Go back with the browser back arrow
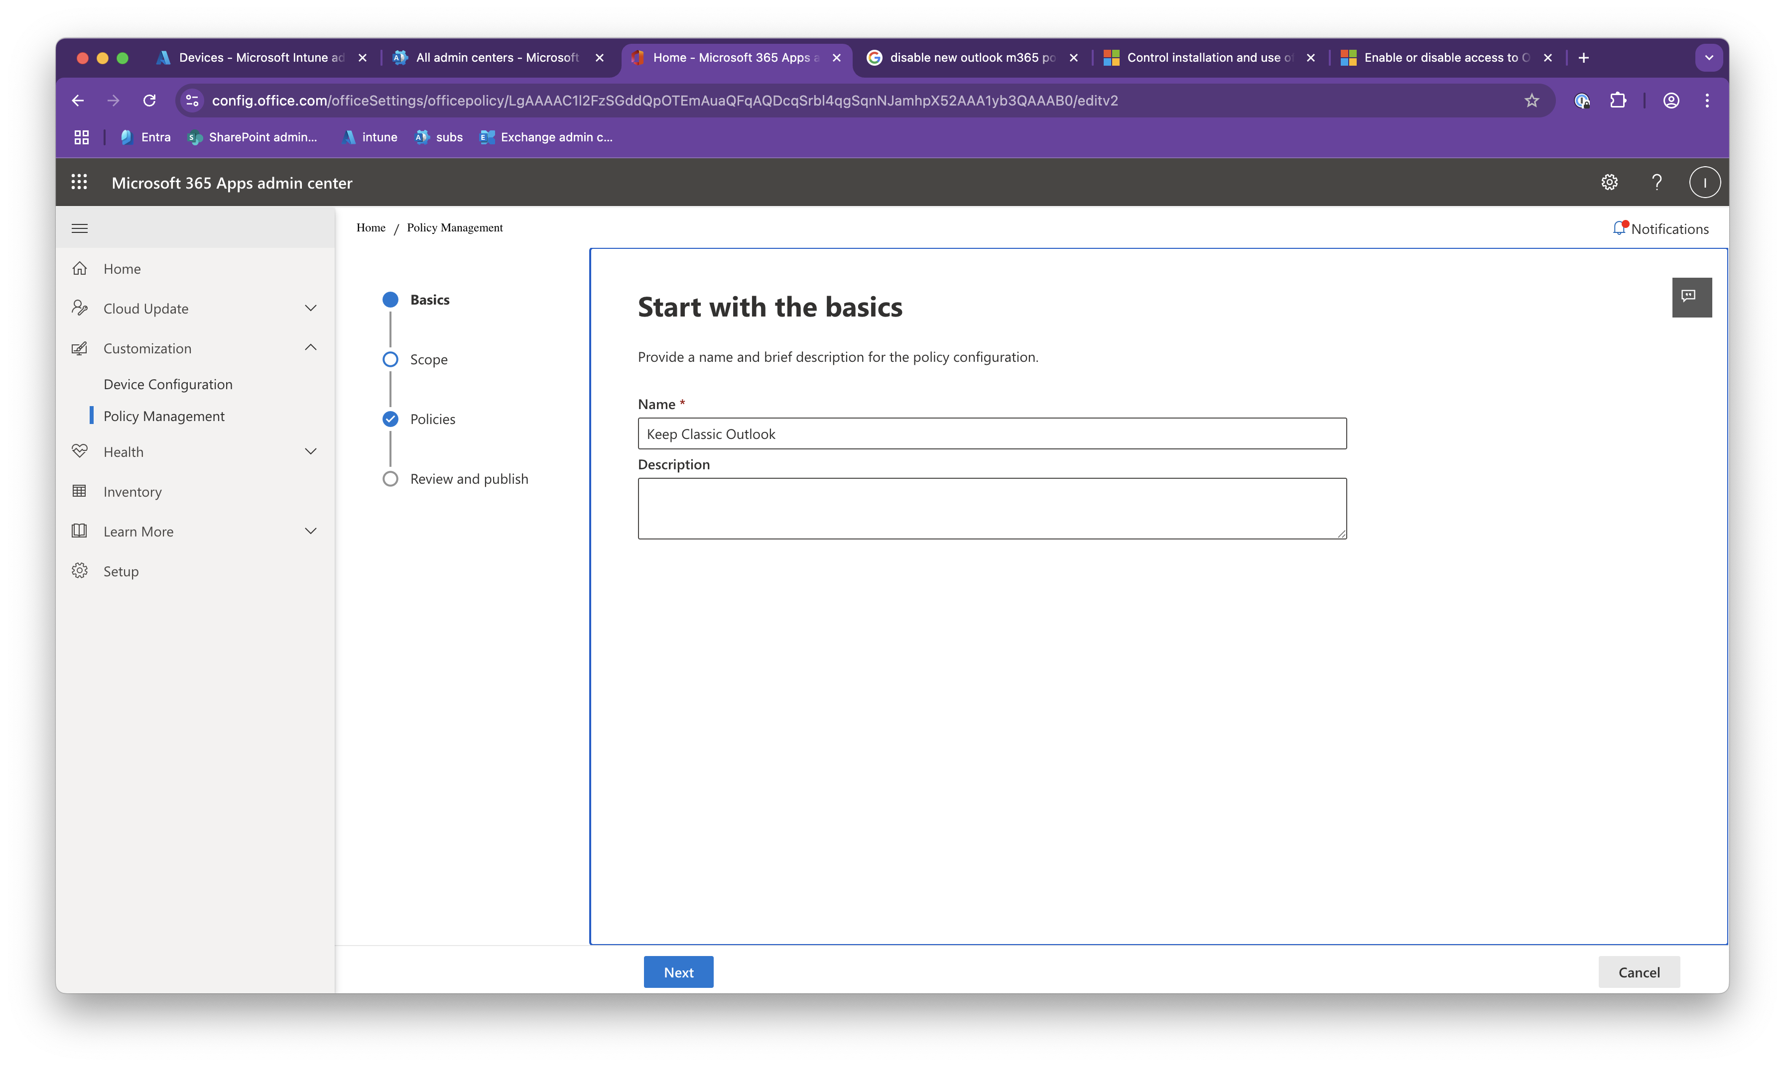Viewport: 1785px width, 1067px height. pos(78,101)
